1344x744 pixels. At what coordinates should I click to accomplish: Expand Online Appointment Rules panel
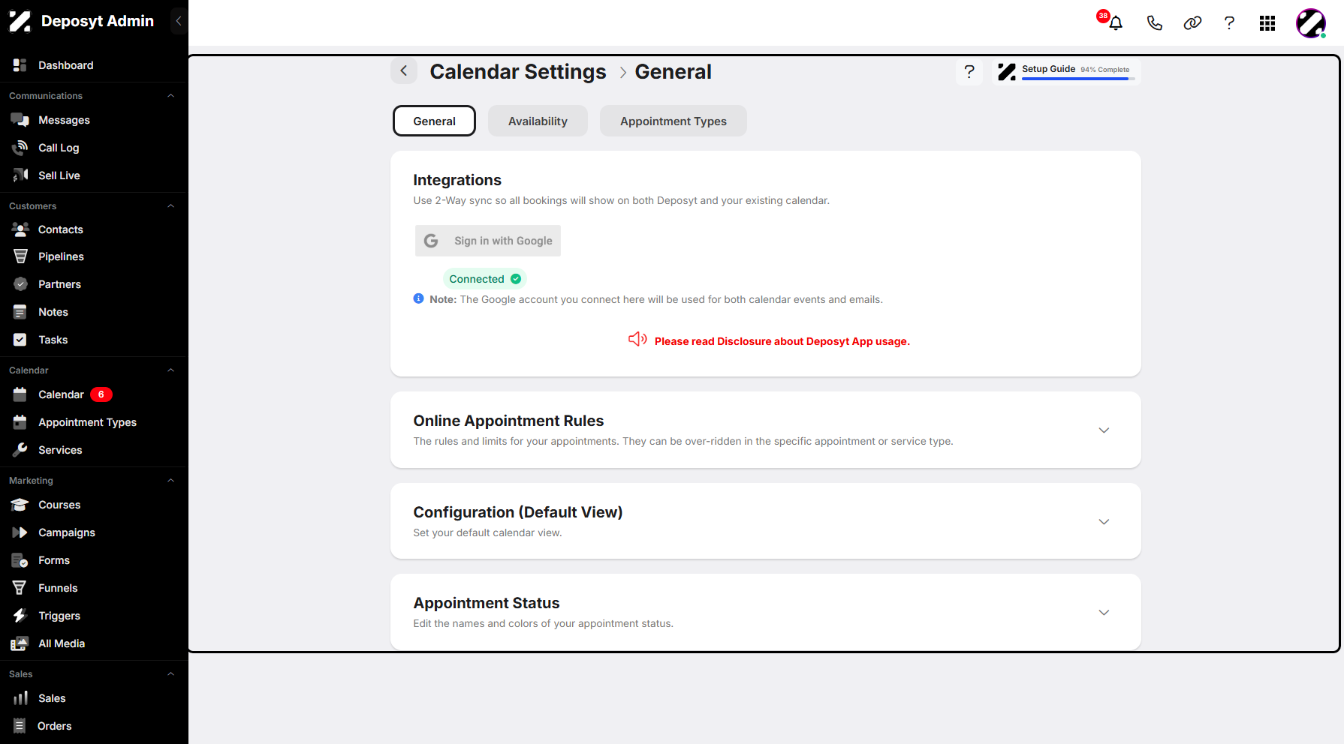1104,430
